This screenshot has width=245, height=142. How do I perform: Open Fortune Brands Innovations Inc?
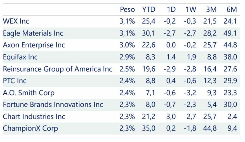[x=53, y=105]
